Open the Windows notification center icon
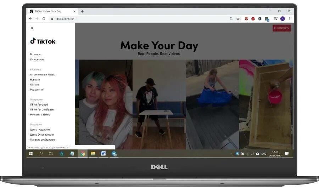The image size is (319, 188). (x=287, y=154)
